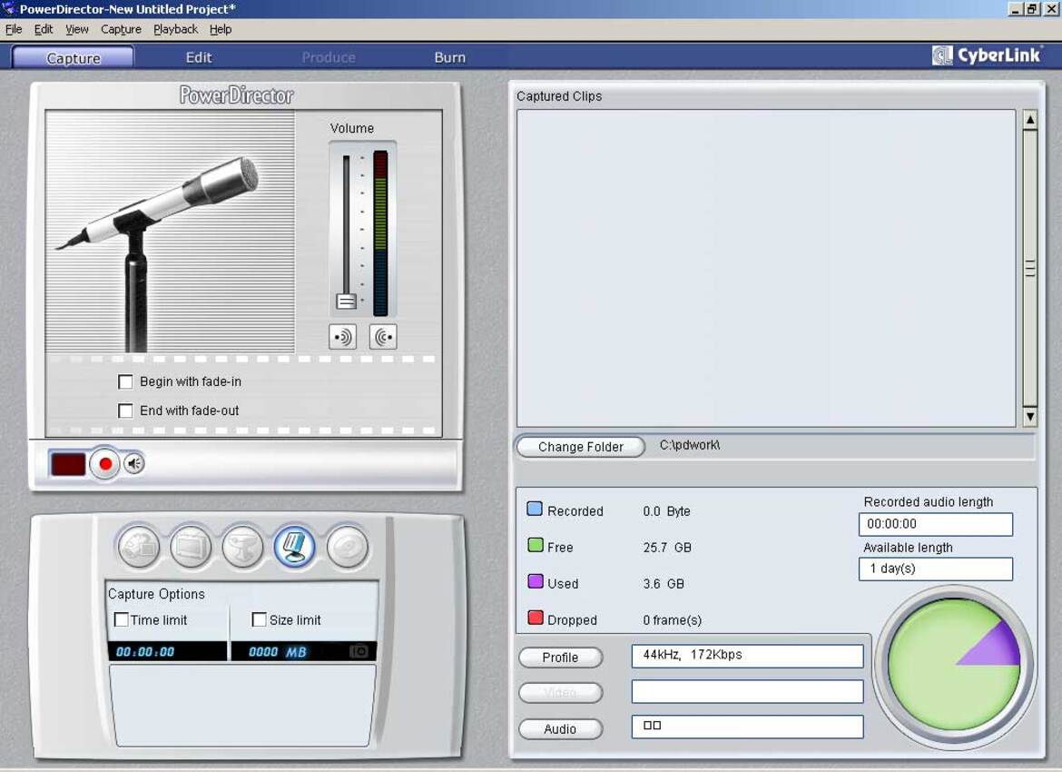Screen dimensions: 1062x772
Task: Enable End with fade-out
Action: click(125, 411)
